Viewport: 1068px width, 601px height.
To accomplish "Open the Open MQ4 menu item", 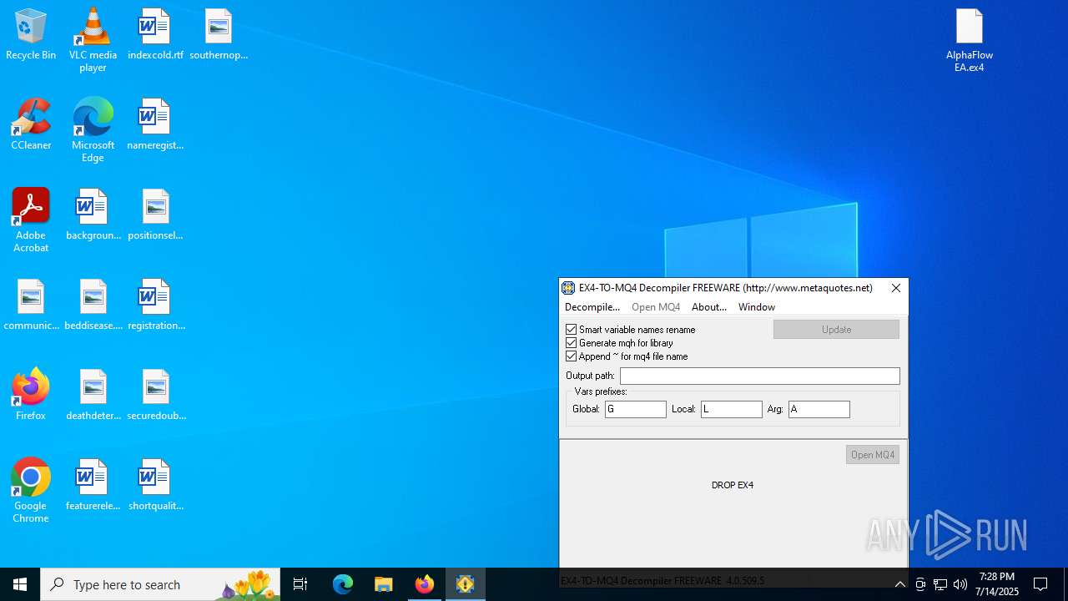I will point(656,307).
